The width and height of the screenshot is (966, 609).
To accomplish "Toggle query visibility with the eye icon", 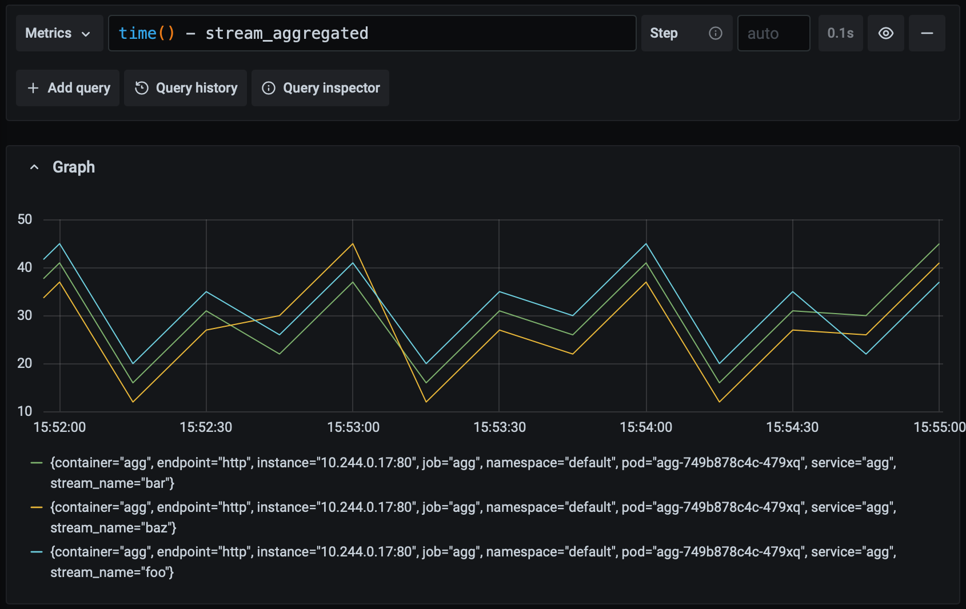I will 885,33.
